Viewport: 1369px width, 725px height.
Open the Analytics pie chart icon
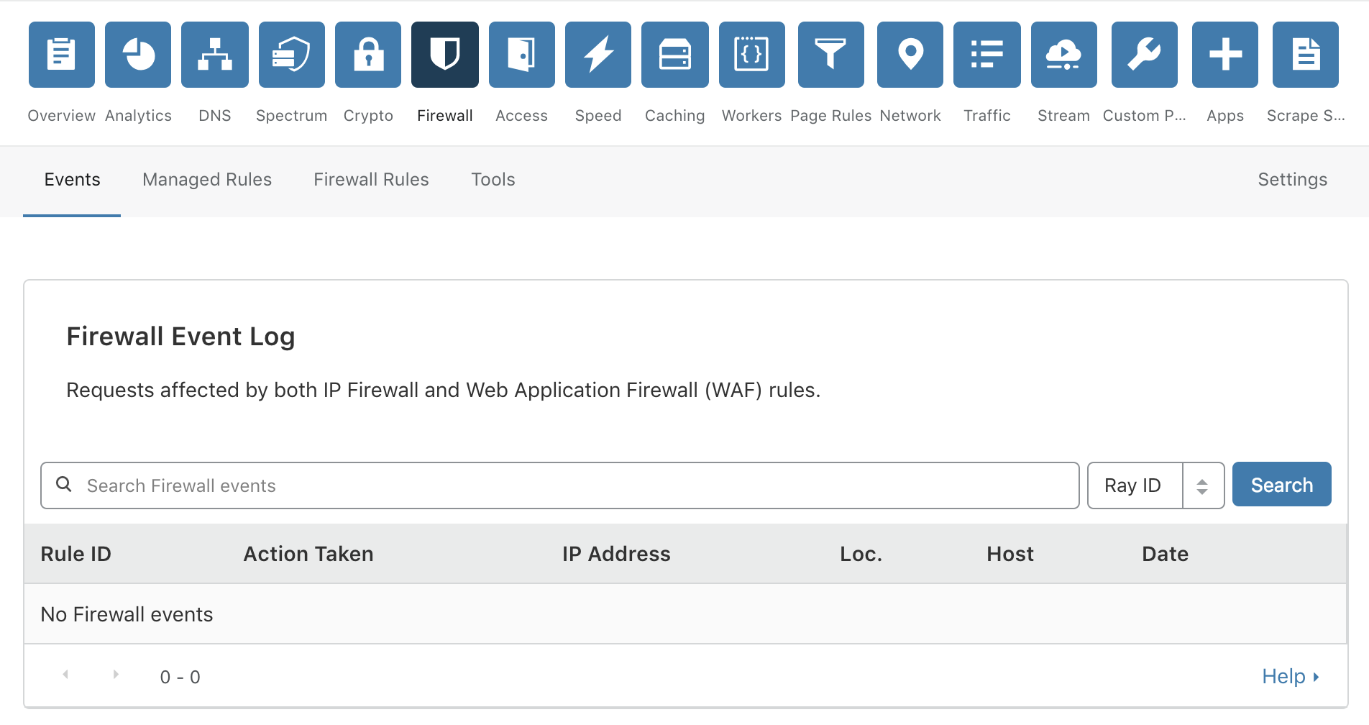point(138,55)
